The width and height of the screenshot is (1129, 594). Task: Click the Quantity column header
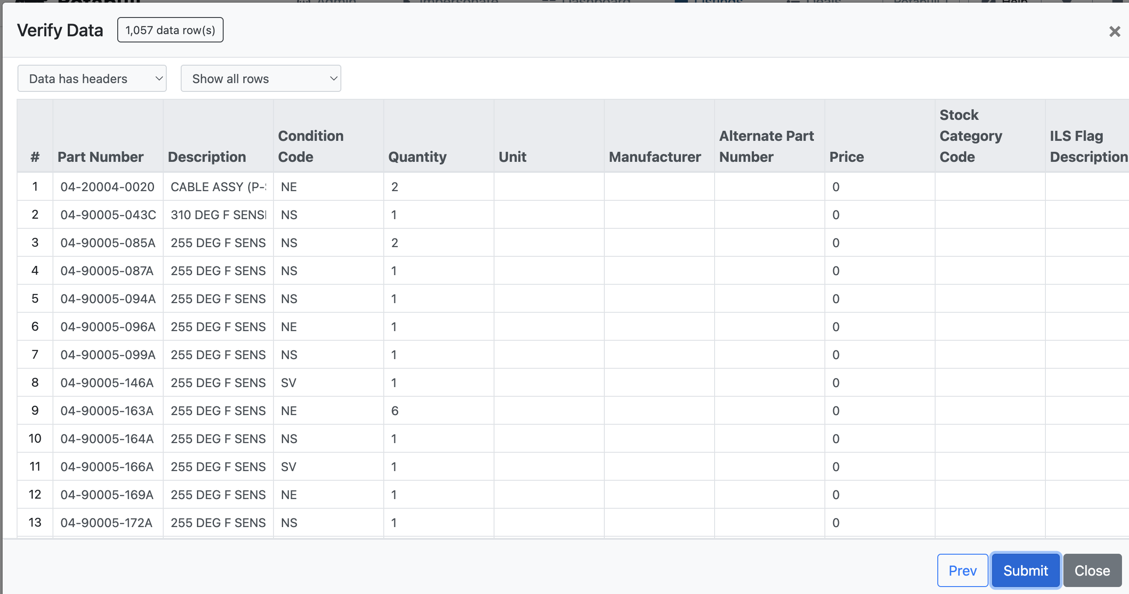(417, 157)
